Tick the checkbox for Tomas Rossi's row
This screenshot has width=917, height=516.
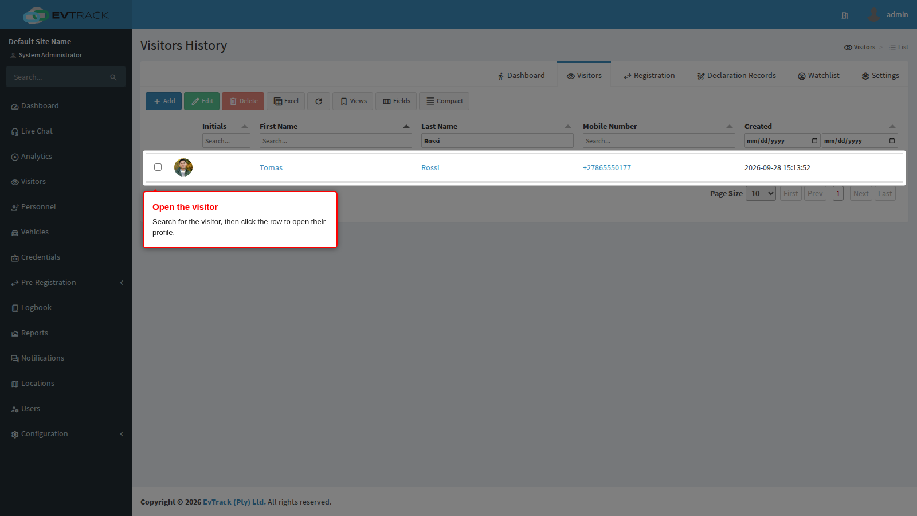(x=158, y=167)
